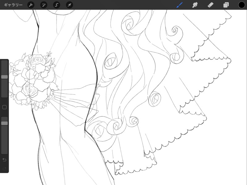Select the Smudge tool
Image resolution: width=247 pixels, height=185 pixels.
tap(195, 5)
